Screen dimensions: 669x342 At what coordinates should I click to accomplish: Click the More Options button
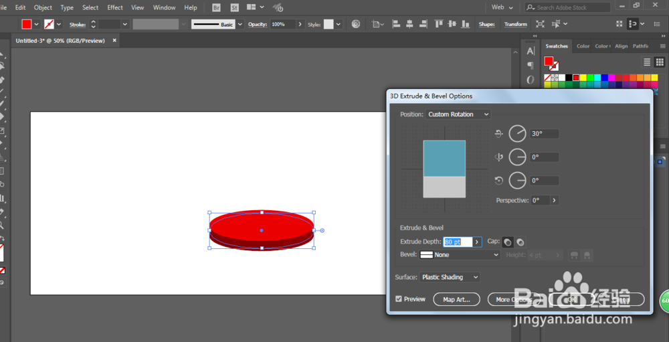(x=514, y=299)
